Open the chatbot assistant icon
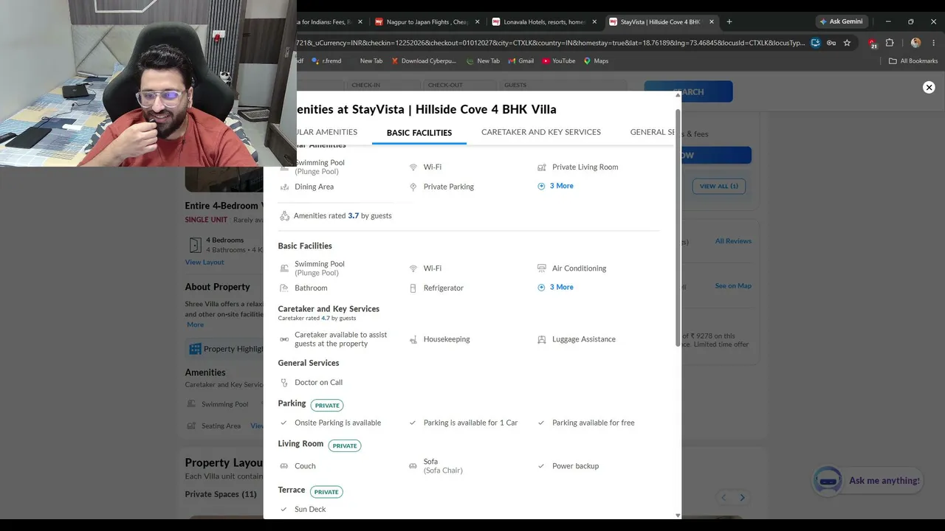 [828, 481]
